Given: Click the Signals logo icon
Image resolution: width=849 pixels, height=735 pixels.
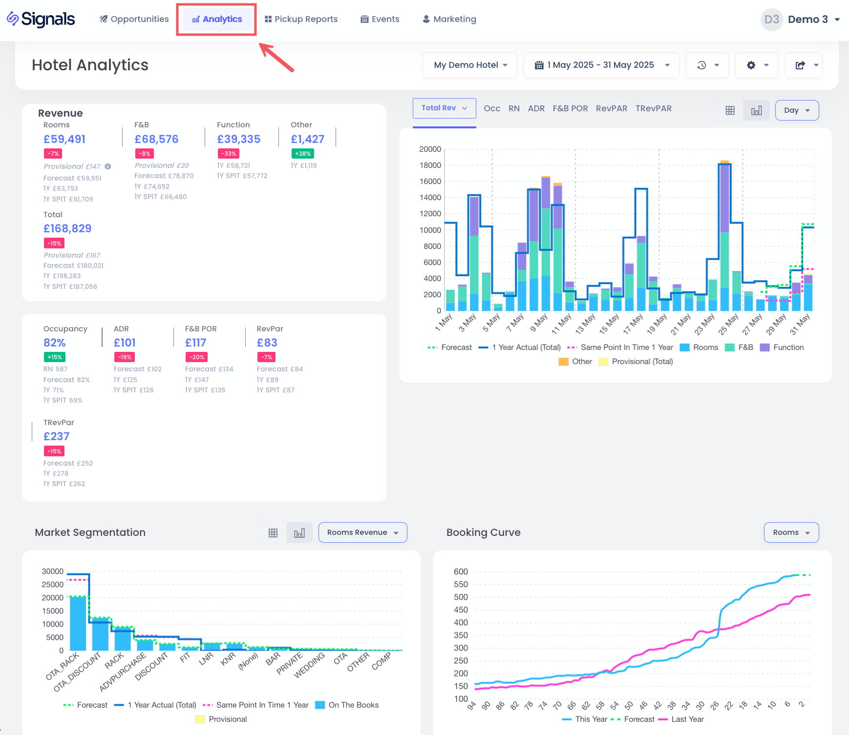Looking at the screenshot, I should point(13,19).
